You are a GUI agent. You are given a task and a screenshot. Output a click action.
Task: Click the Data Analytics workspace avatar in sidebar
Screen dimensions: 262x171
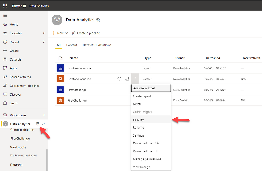point(6,124)
